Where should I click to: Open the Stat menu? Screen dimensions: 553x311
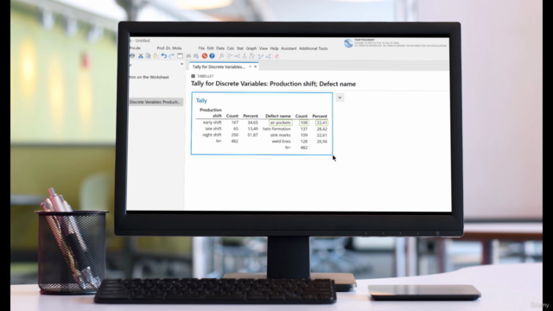[x=240, y=48]
